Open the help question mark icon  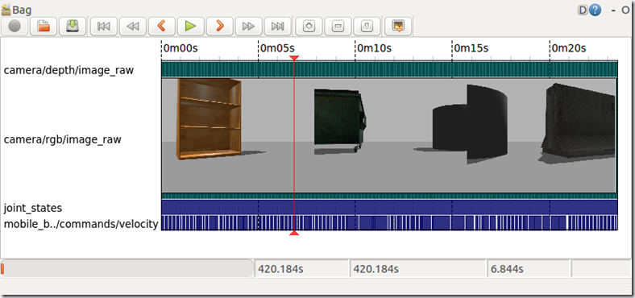[x=595, y=10]
